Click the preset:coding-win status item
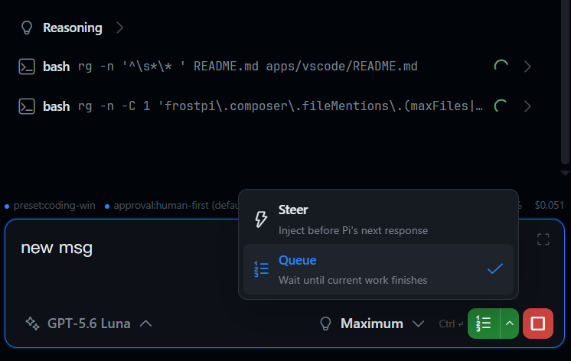 tap(51, 206)
